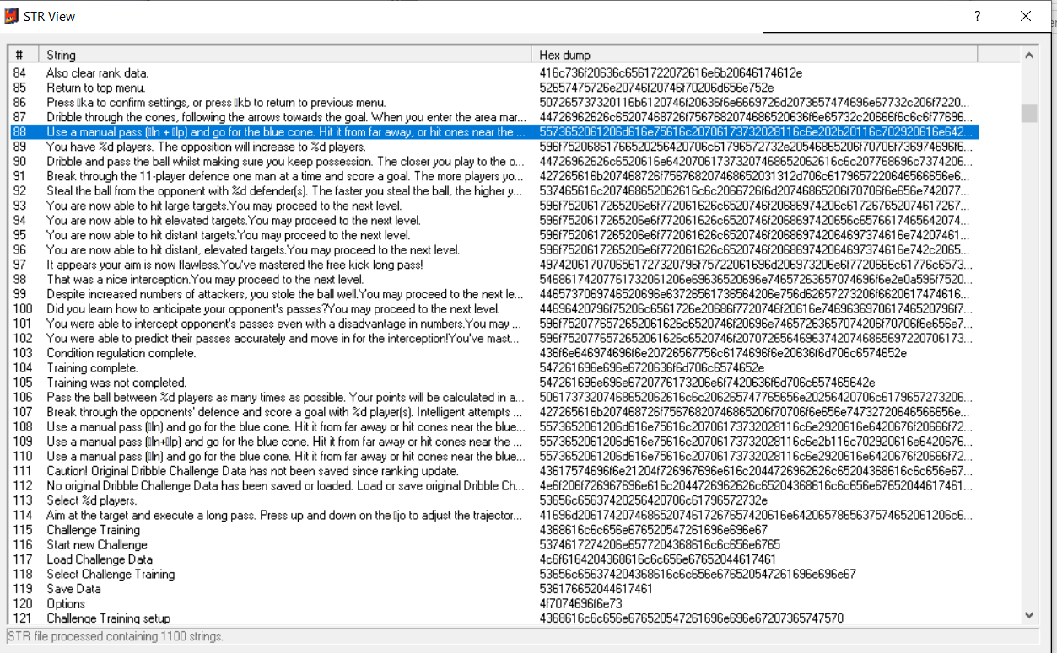Click hex dump '4f7074696f6e73' cell
The height and width of the screenshot is (653, 1057).
pyautogui.click(x=581, y=604)
